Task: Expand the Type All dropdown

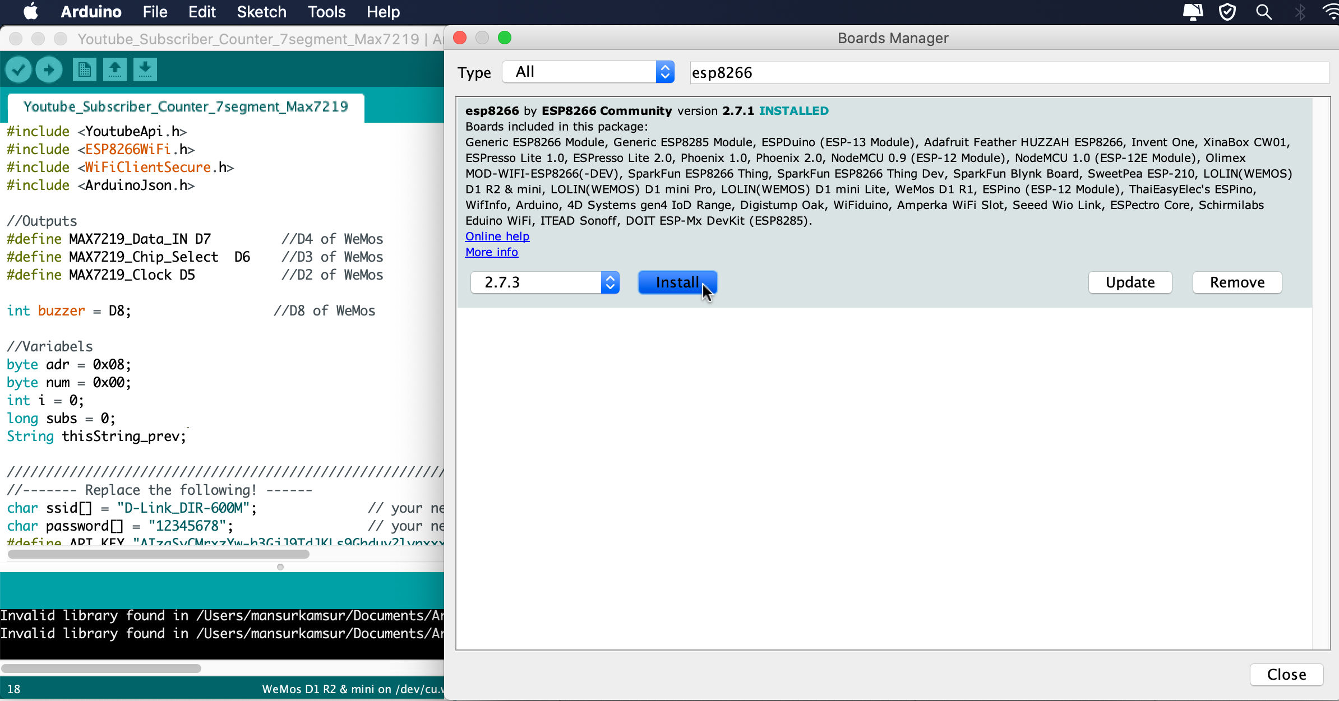Action: pos(588,72)
